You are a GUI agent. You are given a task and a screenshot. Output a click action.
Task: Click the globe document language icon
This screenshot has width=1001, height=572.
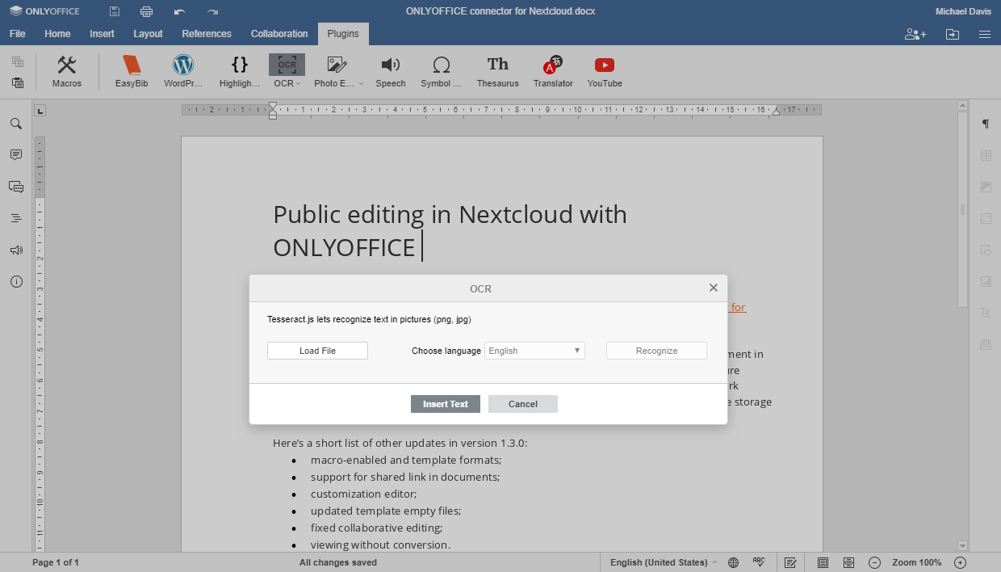tap(734, 562)
